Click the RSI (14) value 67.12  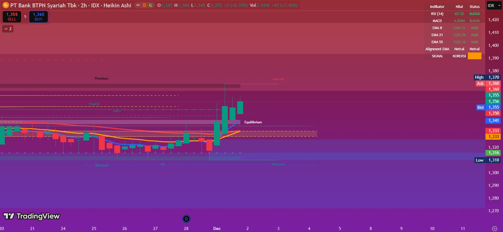click(x=459, y=14)
